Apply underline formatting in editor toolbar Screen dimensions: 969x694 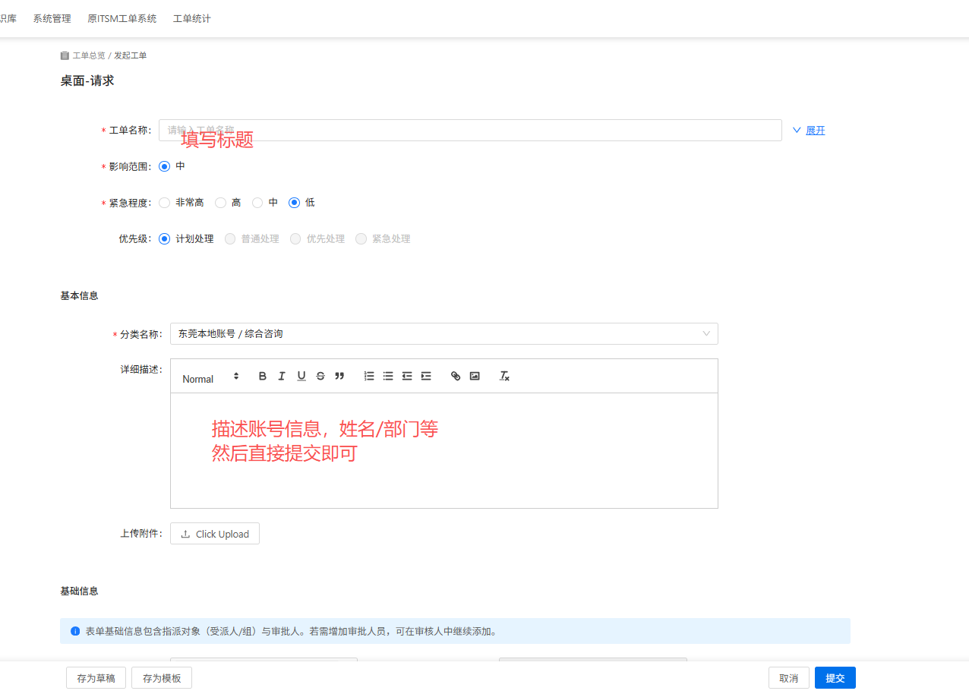coord(301,376)
